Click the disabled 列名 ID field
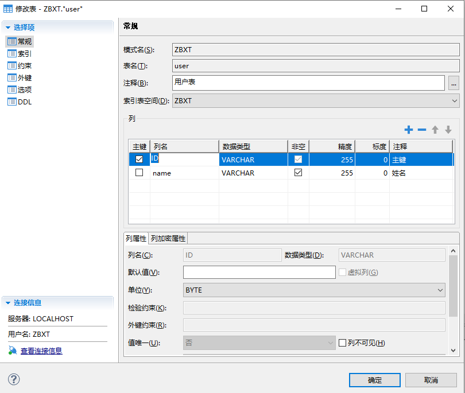 coord(232,255)
